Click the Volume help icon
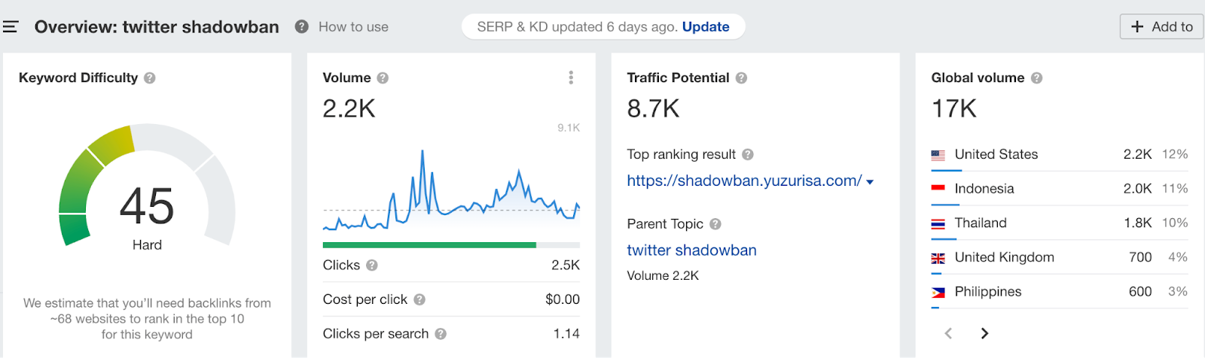Image resolution: width=1205 pixels, height=358 pixels. pyautogui.click(x=383, y=77)
